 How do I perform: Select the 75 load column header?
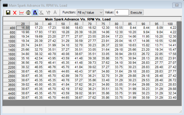(x=103, y=24)
